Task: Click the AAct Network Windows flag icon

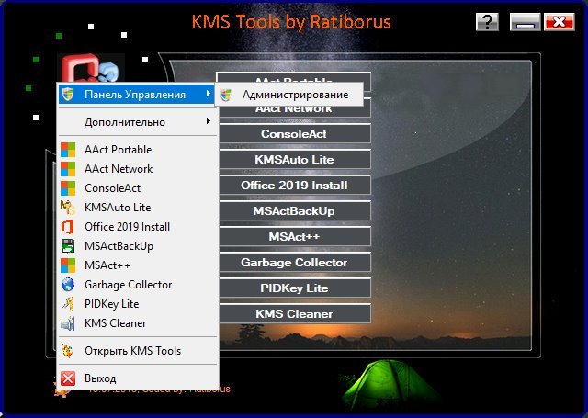Action: (68, 169)
